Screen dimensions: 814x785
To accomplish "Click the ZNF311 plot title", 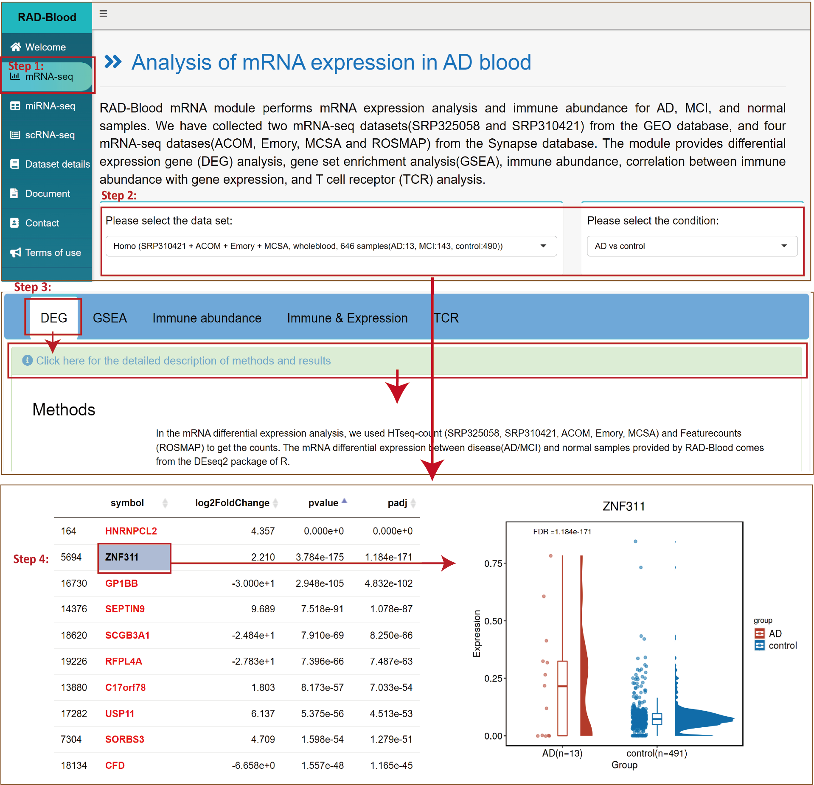I will [x=623, y=506].
